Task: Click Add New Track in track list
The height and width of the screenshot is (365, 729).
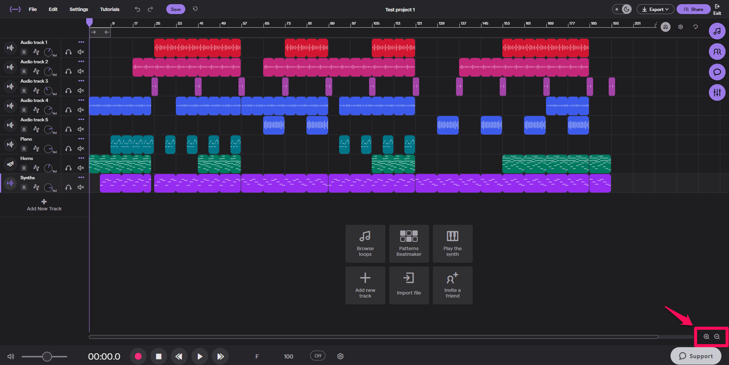Action: (44, 205)
